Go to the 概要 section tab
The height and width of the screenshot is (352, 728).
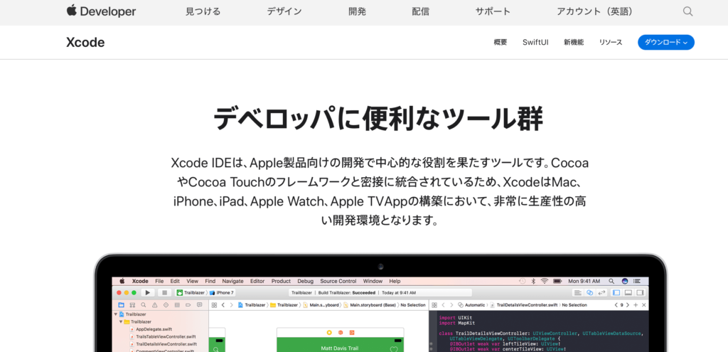tap(500, 42)
